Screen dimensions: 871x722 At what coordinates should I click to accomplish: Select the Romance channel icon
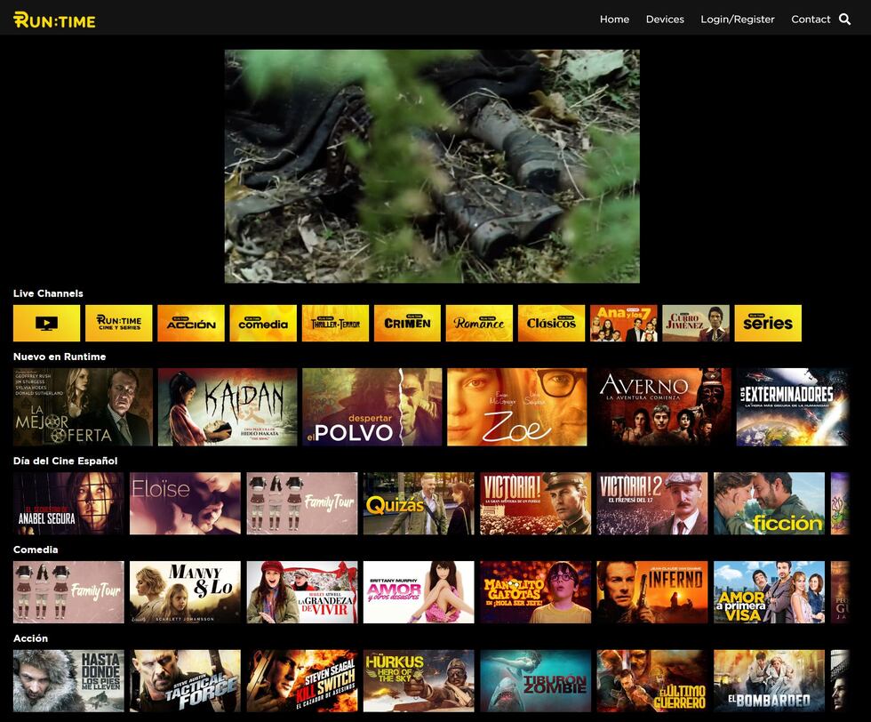pos(479,323)
